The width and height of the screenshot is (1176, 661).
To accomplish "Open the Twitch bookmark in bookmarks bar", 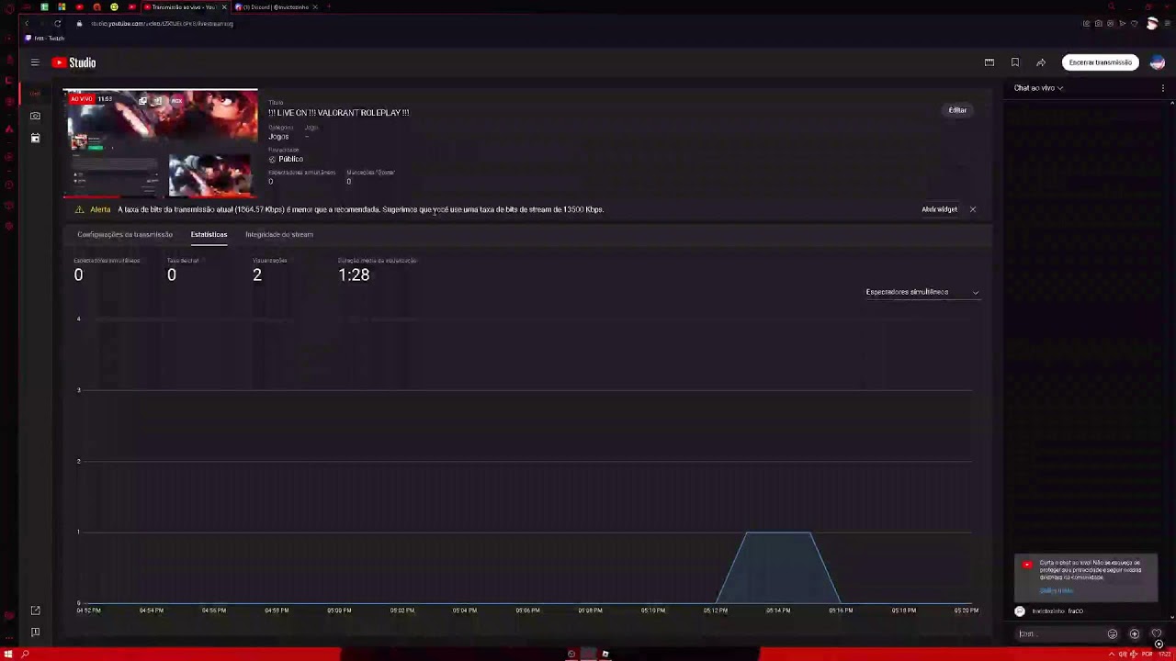I will coord(44,39).
